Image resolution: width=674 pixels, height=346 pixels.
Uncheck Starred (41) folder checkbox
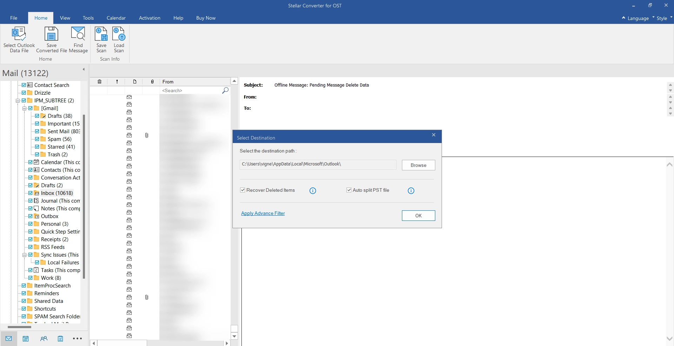pos(37,147)
